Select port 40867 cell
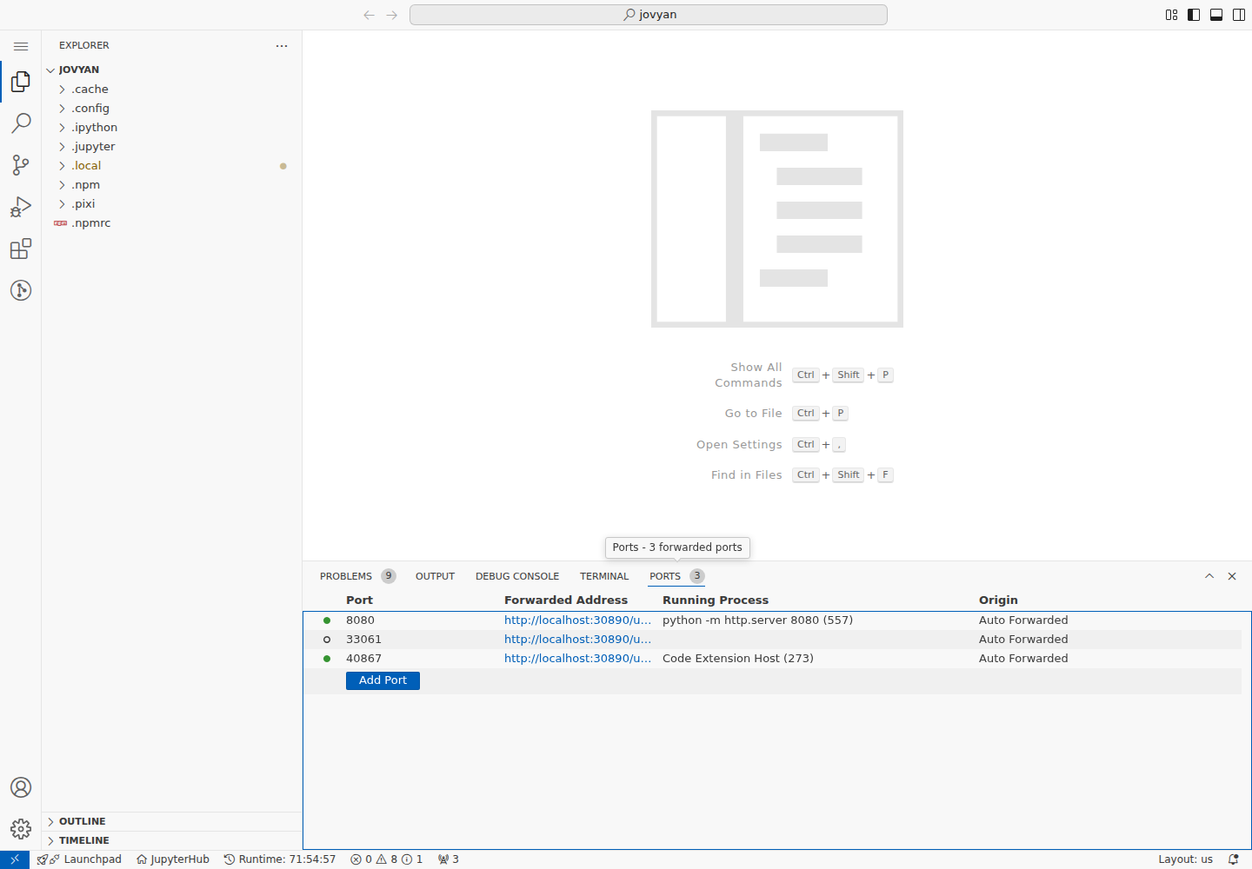 [363, 659]
